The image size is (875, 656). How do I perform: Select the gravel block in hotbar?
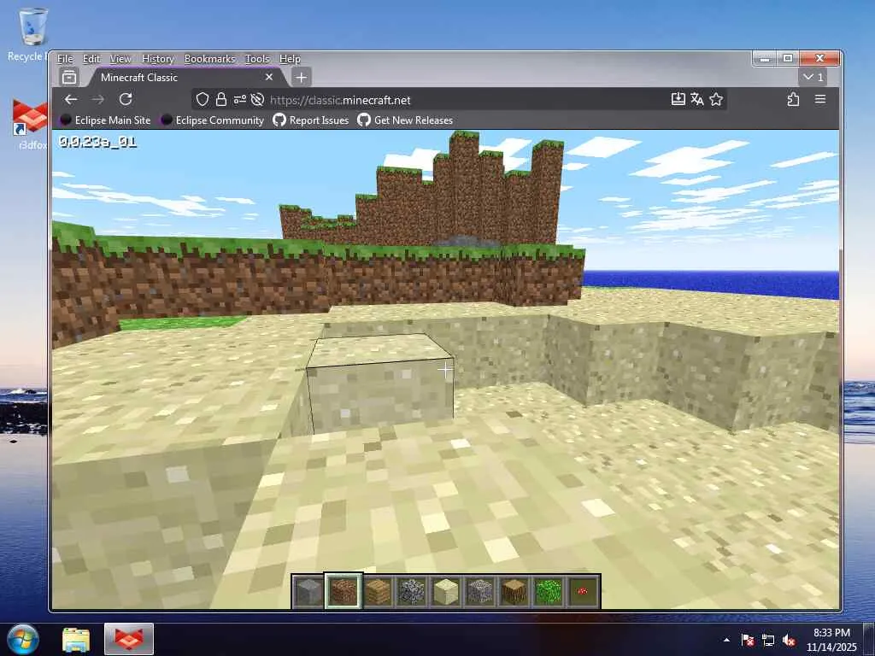pos(480,591)
